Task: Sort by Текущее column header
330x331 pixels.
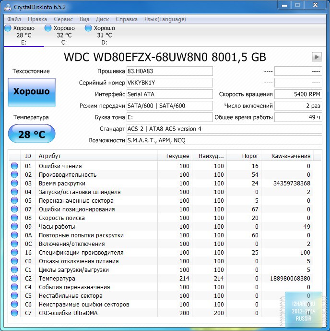Action: click(175, 156)
